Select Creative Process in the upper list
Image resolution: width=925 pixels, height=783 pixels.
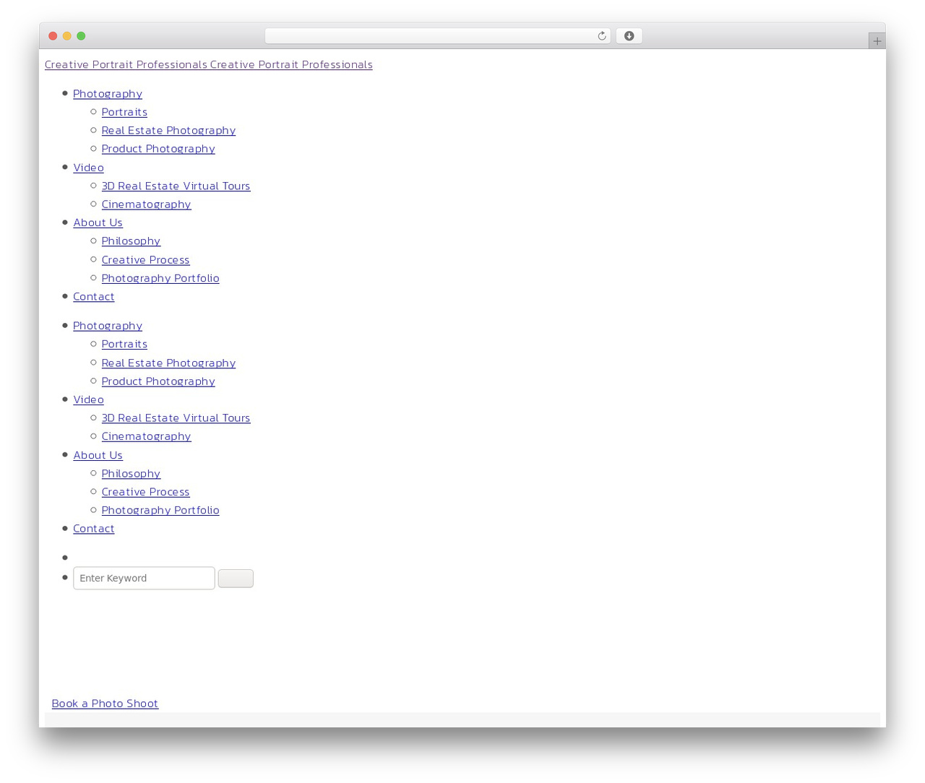pyautogui.click(x=145, y=260)
